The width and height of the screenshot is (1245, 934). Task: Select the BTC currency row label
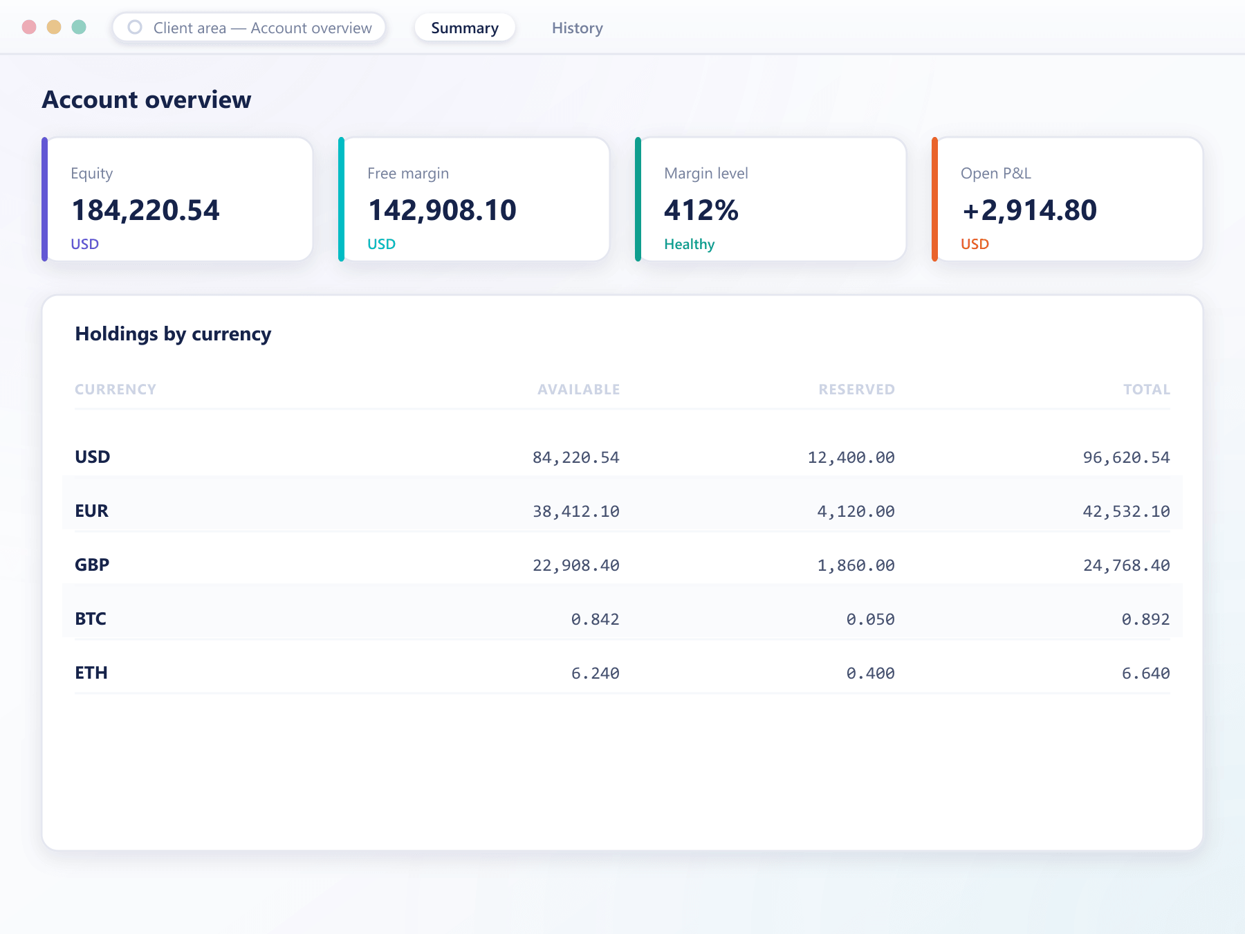tap(91, 619)
